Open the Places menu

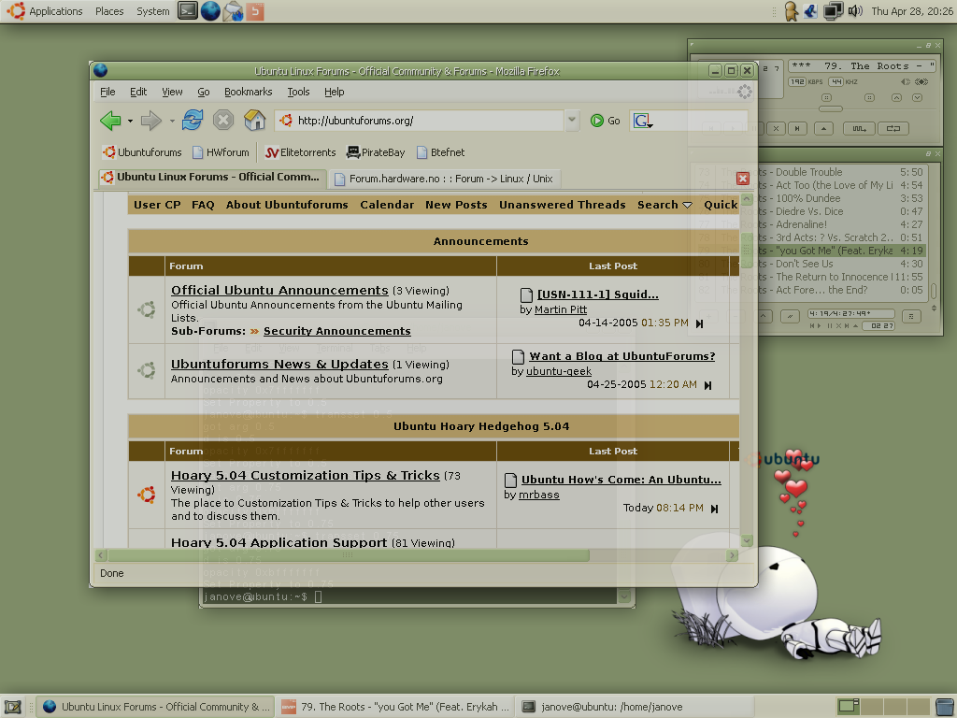point(109,11)
